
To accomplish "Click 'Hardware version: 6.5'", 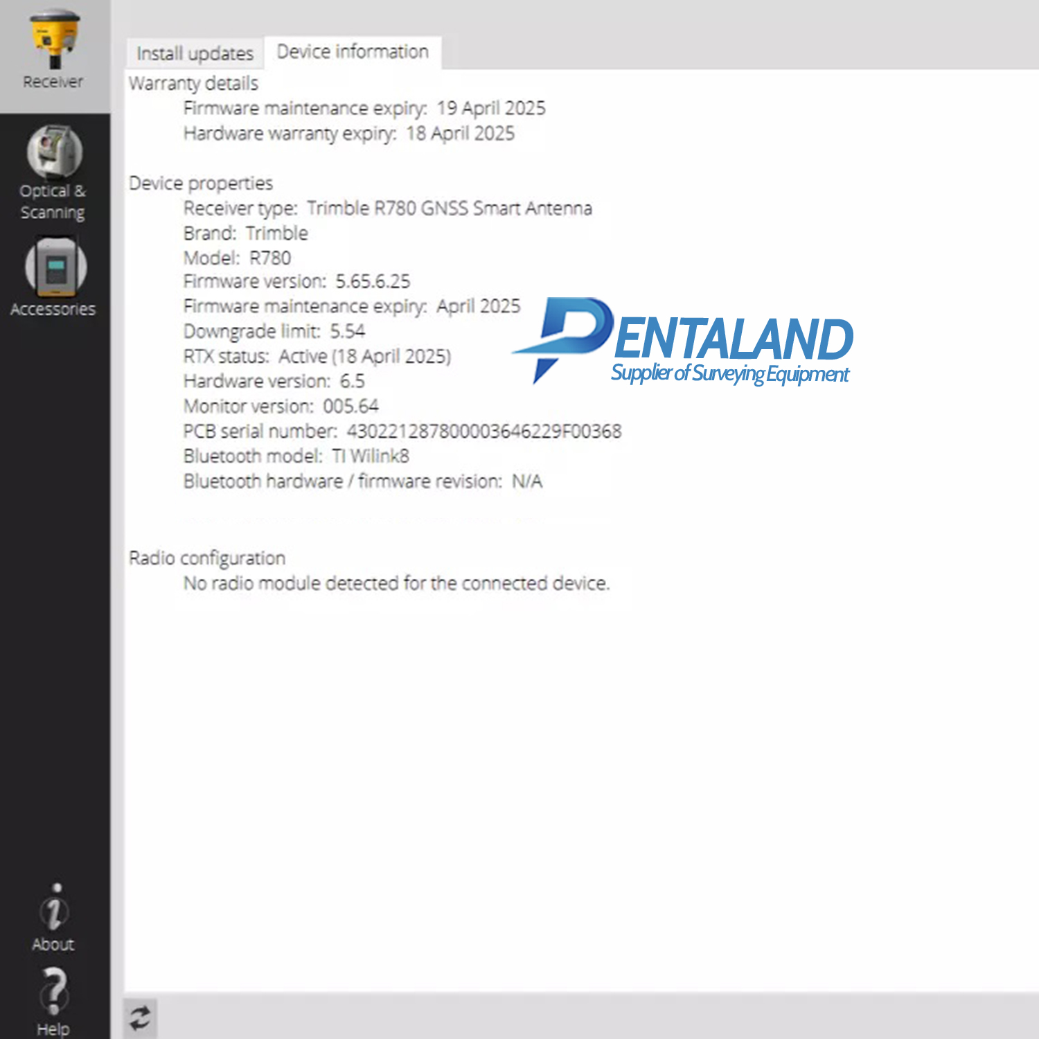I will tap(274, 382).
